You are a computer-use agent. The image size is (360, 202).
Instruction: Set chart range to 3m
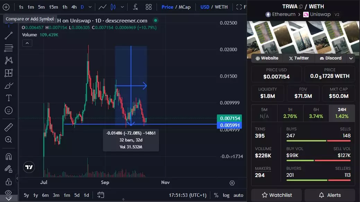coord(56,195)
